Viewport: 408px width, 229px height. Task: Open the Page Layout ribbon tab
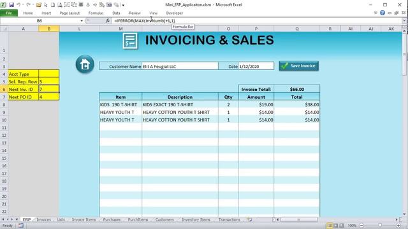(69, 13)
